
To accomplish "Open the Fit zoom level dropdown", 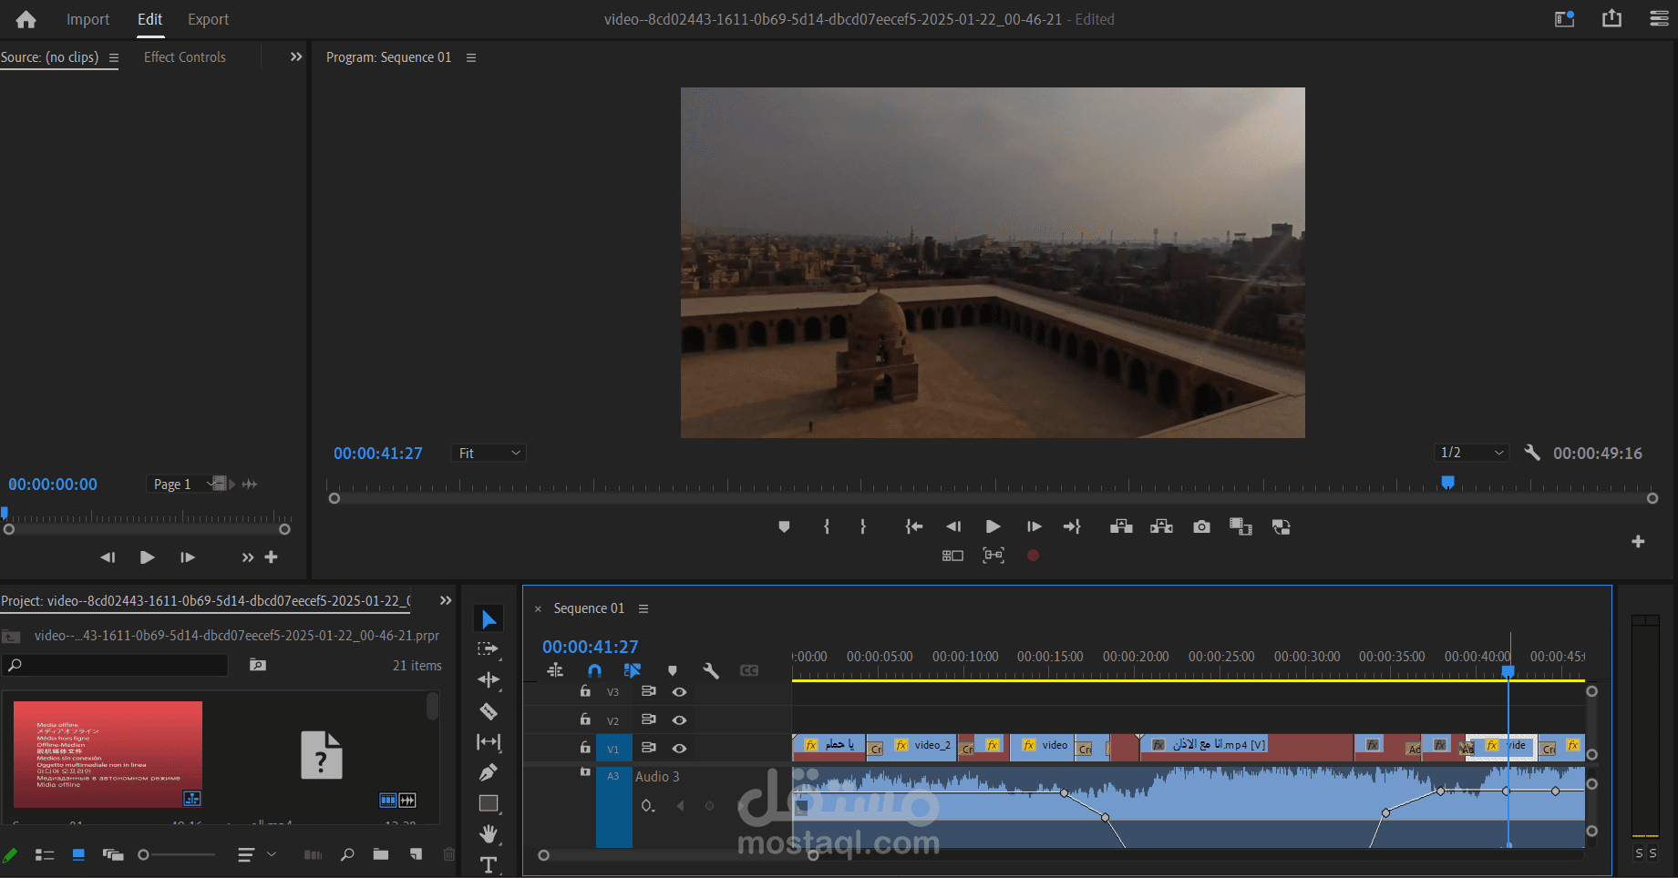I will (489, 453).
